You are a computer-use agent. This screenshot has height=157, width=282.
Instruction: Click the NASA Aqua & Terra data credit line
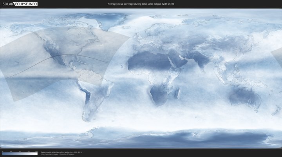61,152
